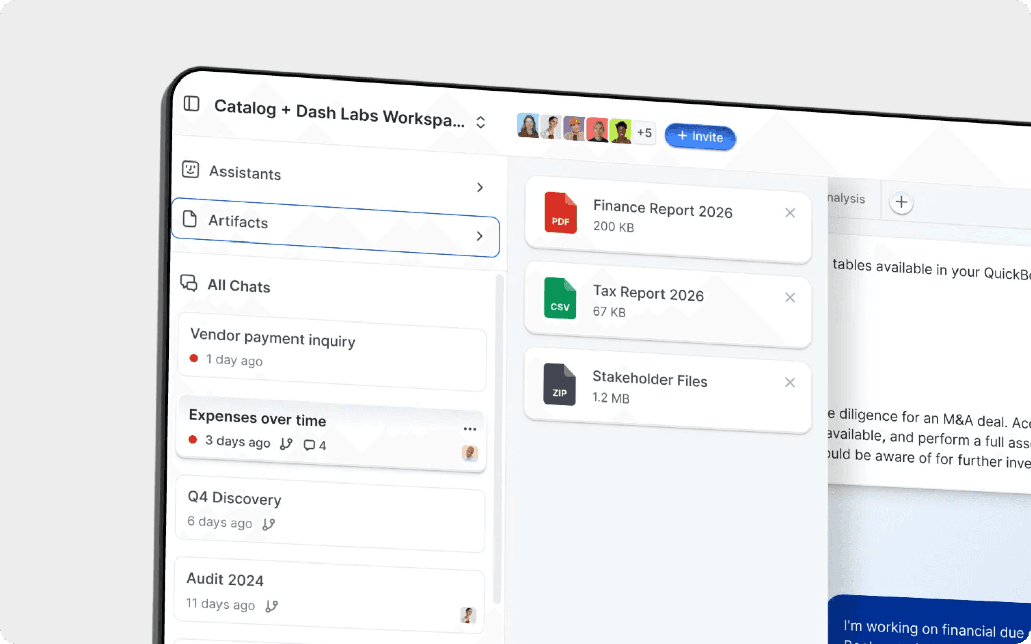The height and width of the screenshot is (644, 1031).
Task: Click the plus button to add a new tab
Action: pos(901,202)
